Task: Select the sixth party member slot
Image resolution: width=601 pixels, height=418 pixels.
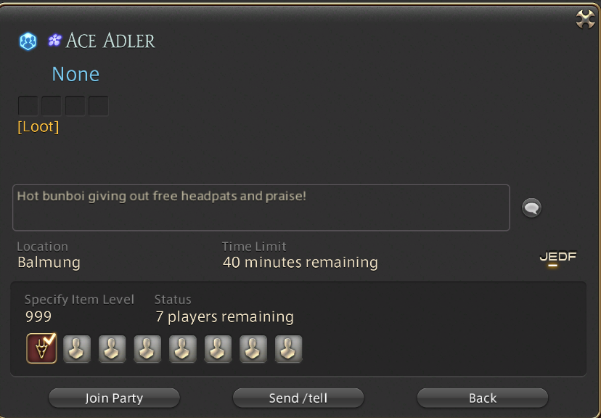Action: (218, 348)
